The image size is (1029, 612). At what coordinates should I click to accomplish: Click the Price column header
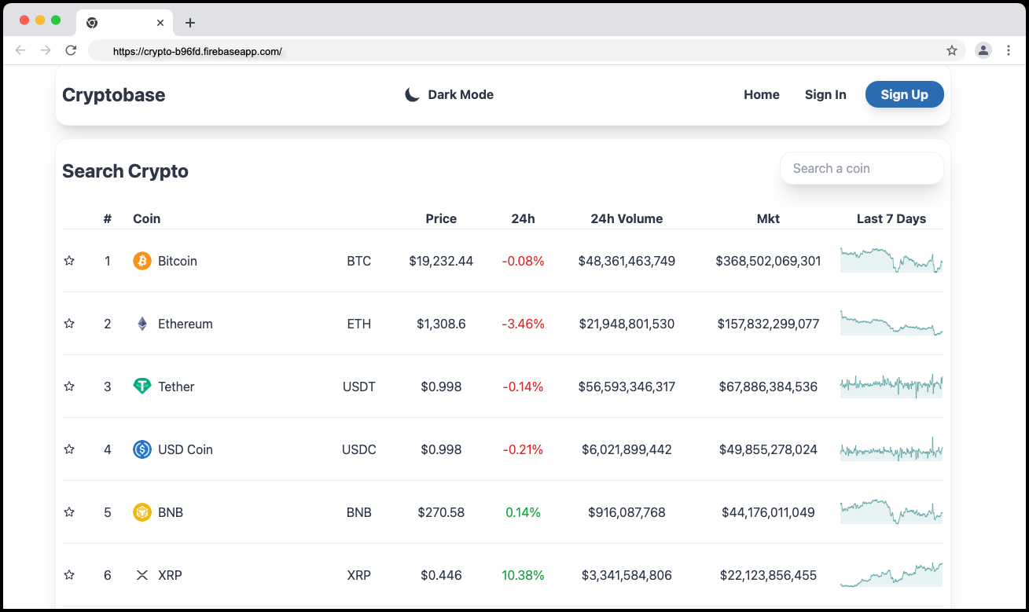point(441,219)
